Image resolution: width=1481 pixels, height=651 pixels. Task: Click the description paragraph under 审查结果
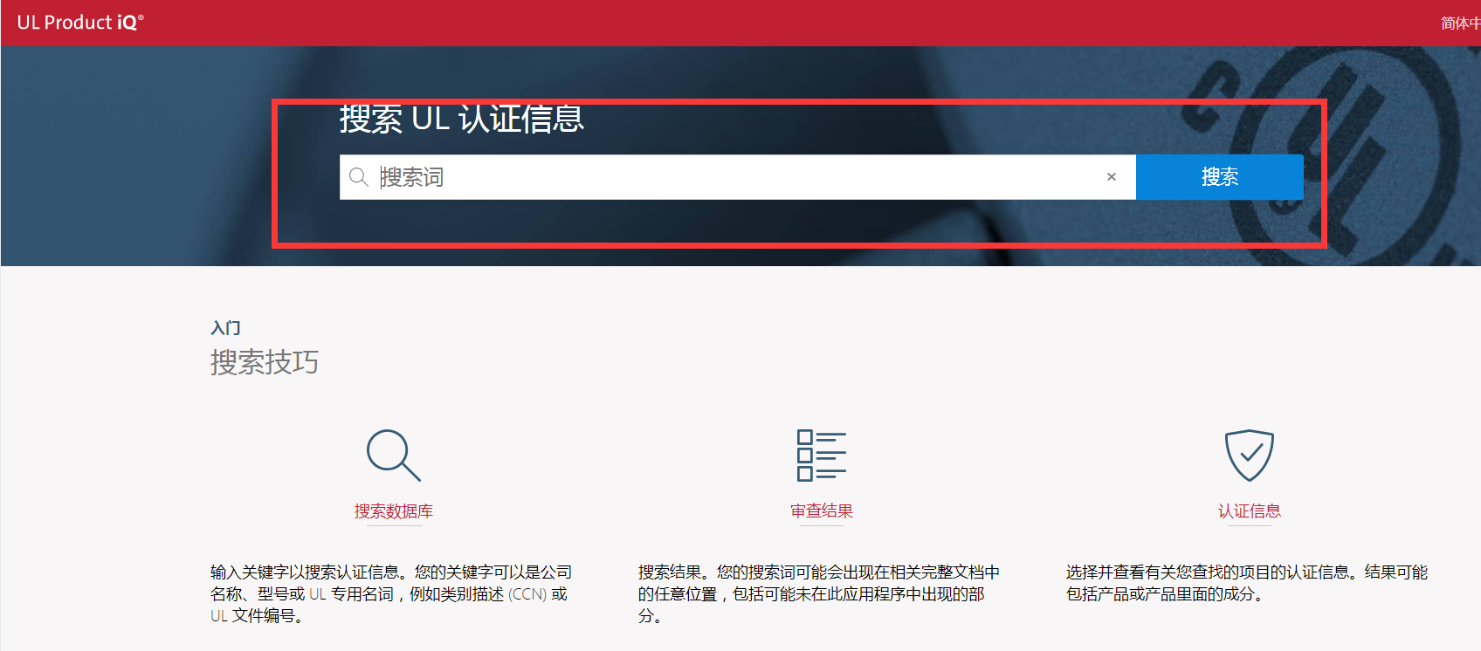click(x=817, y=593)
